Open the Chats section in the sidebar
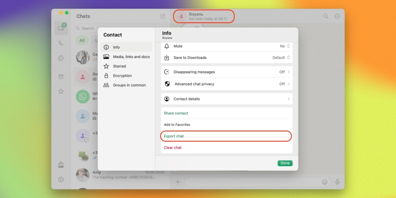This screenshot has width=396, height=198. [x=61, y=28]
